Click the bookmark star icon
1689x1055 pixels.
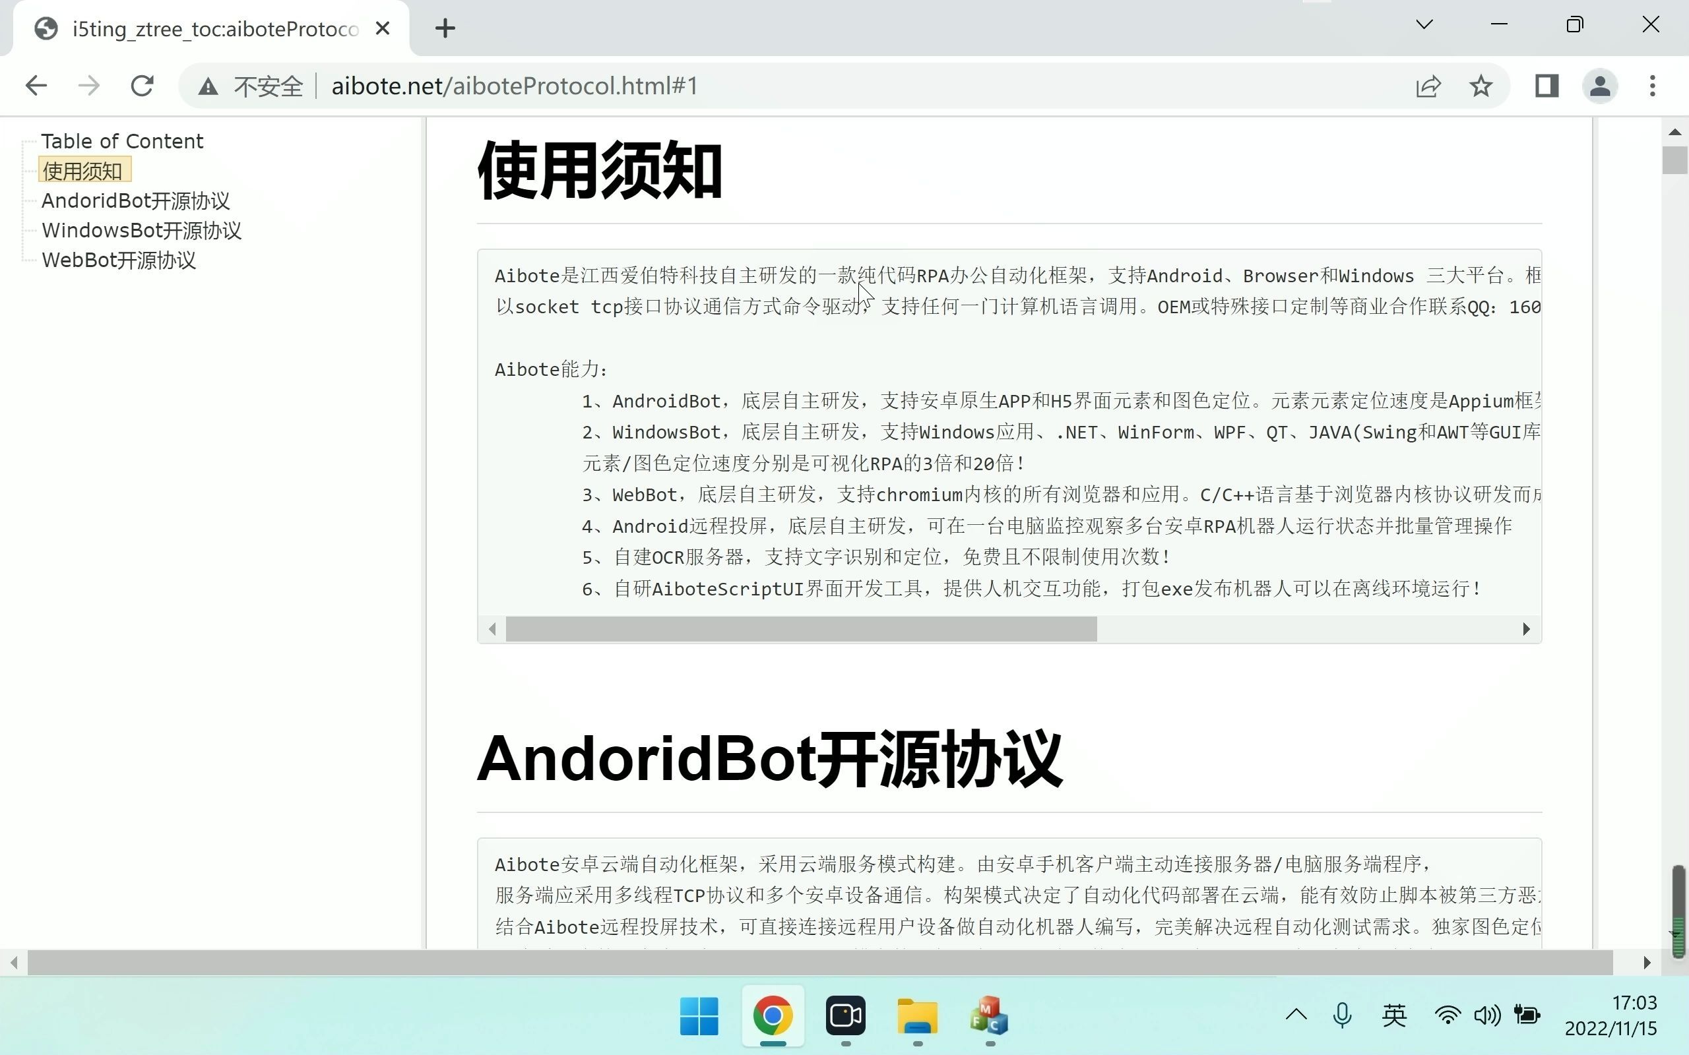[1481, 86]
